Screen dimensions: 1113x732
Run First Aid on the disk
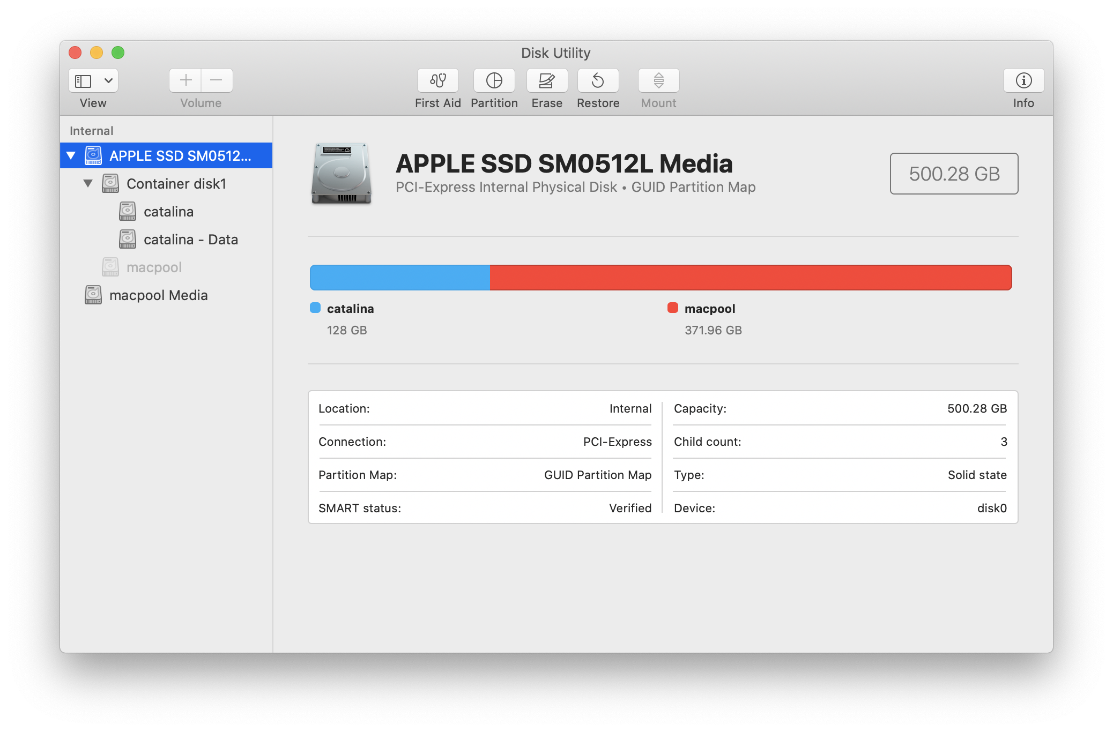tap(438, 80)
